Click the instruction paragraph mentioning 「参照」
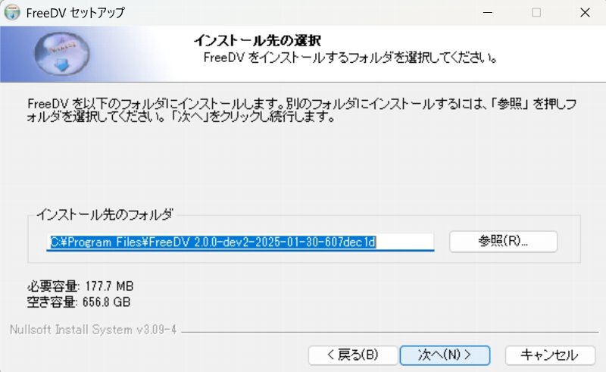Viewport: 606px width, 372px height. [301, 110]
